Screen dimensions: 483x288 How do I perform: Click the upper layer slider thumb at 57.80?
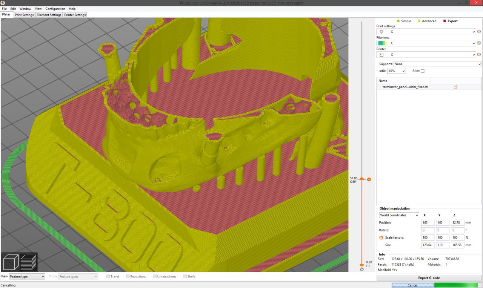[x=361, y=179]
